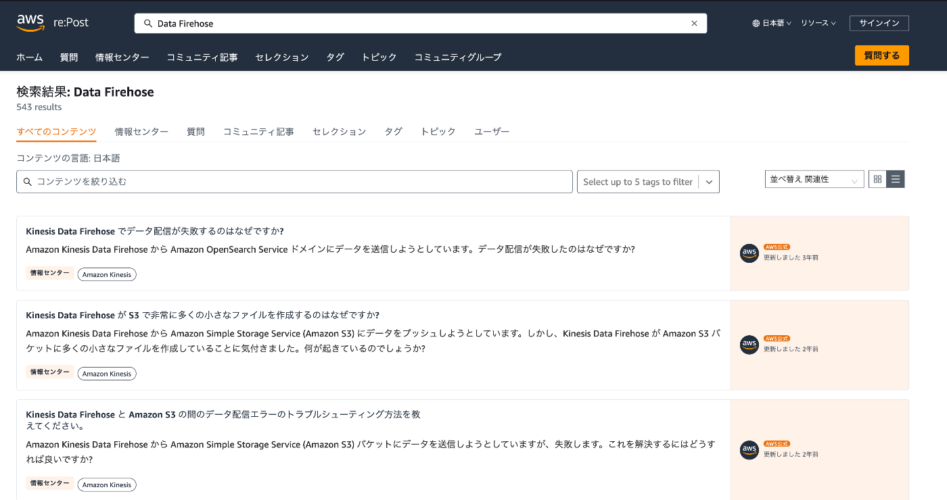Open the AWS re:Post logo home link
This screenshot has height=500, width=947.
coord(53,23)
